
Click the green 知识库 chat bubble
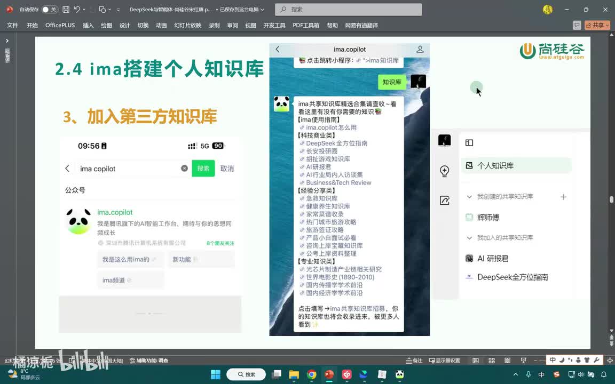pyautogui.click(x=392, y=82)
